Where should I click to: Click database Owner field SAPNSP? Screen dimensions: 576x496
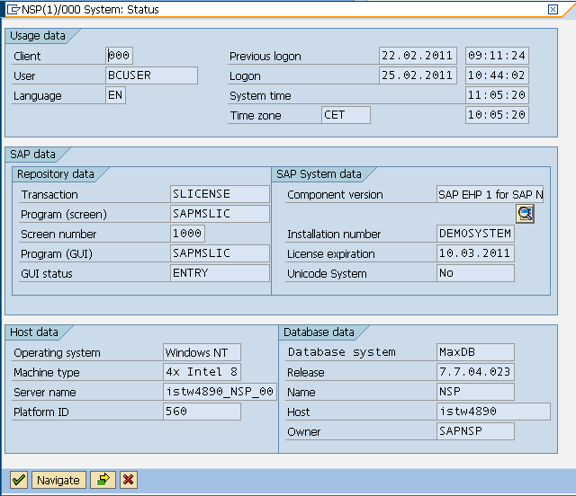pos(475,431)
